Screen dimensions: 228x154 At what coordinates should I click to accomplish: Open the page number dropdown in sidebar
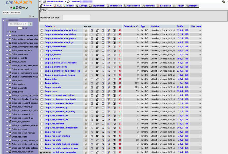[x=20, y=28]
